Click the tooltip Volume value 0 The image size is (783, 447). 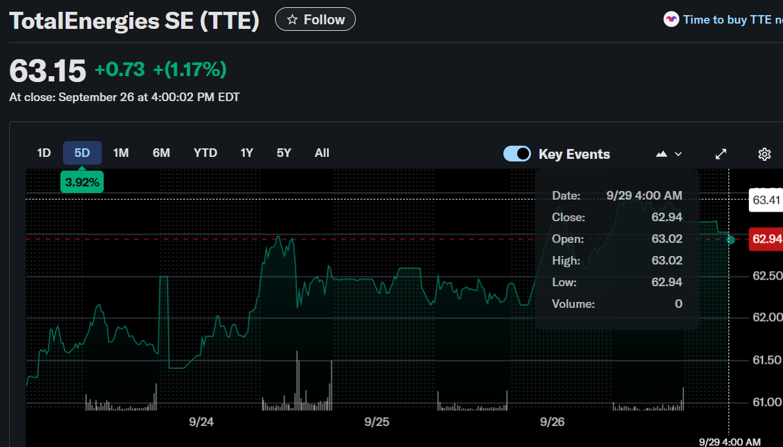click(x=679, y=304)
